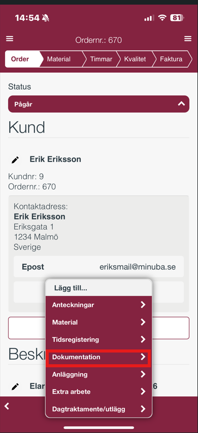The width and height of the screenshot is (198, 433).
Task: Open the left hamburger menu icon
Action: pyautogui.click(x=10, y=39)
